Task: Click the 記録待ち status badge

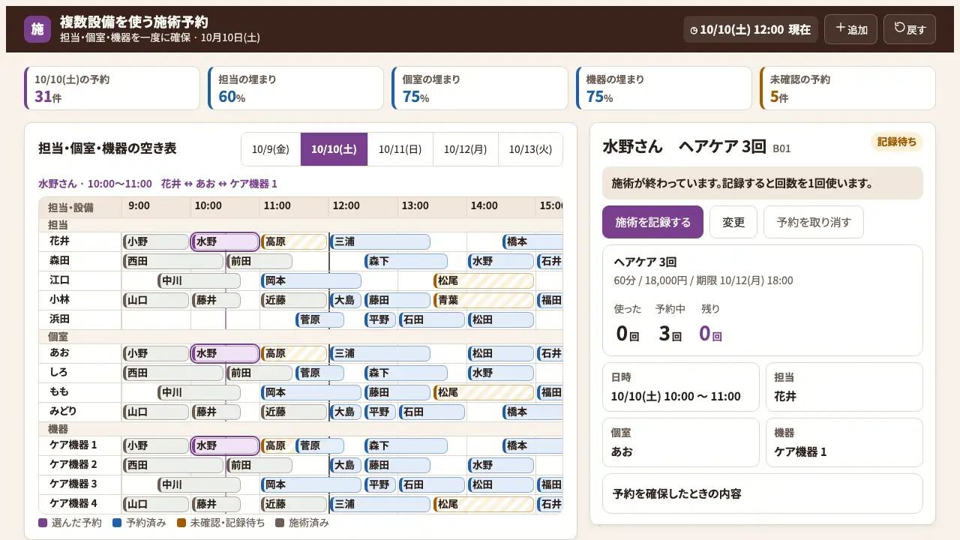Action: (x=897, y=142)
